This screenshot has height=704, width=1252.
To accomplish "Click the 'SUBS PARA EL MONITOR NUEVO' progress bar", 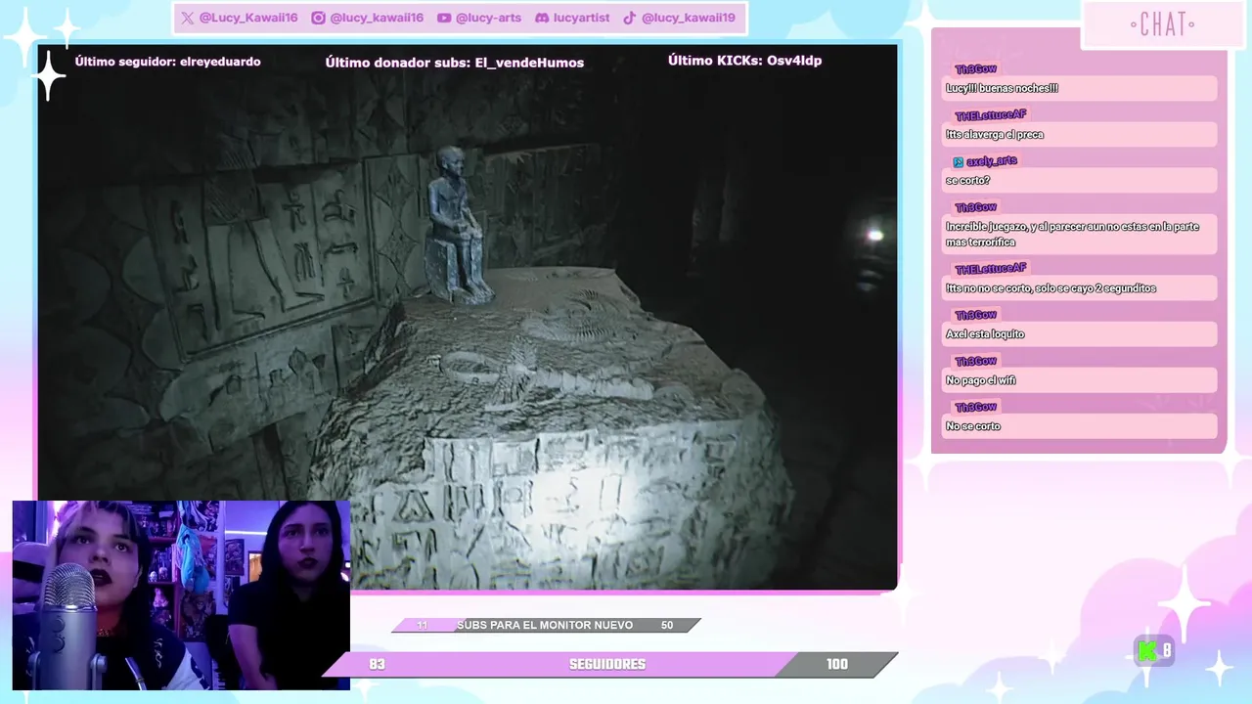I will tap(546, 625).
